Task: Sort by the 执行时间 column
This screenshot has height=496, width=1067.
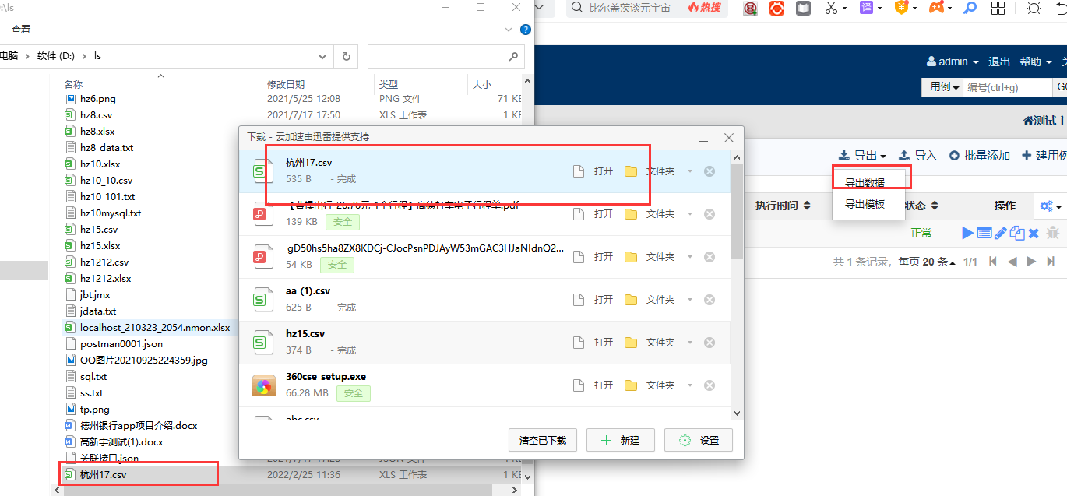Action: click(x=783, y=206)
